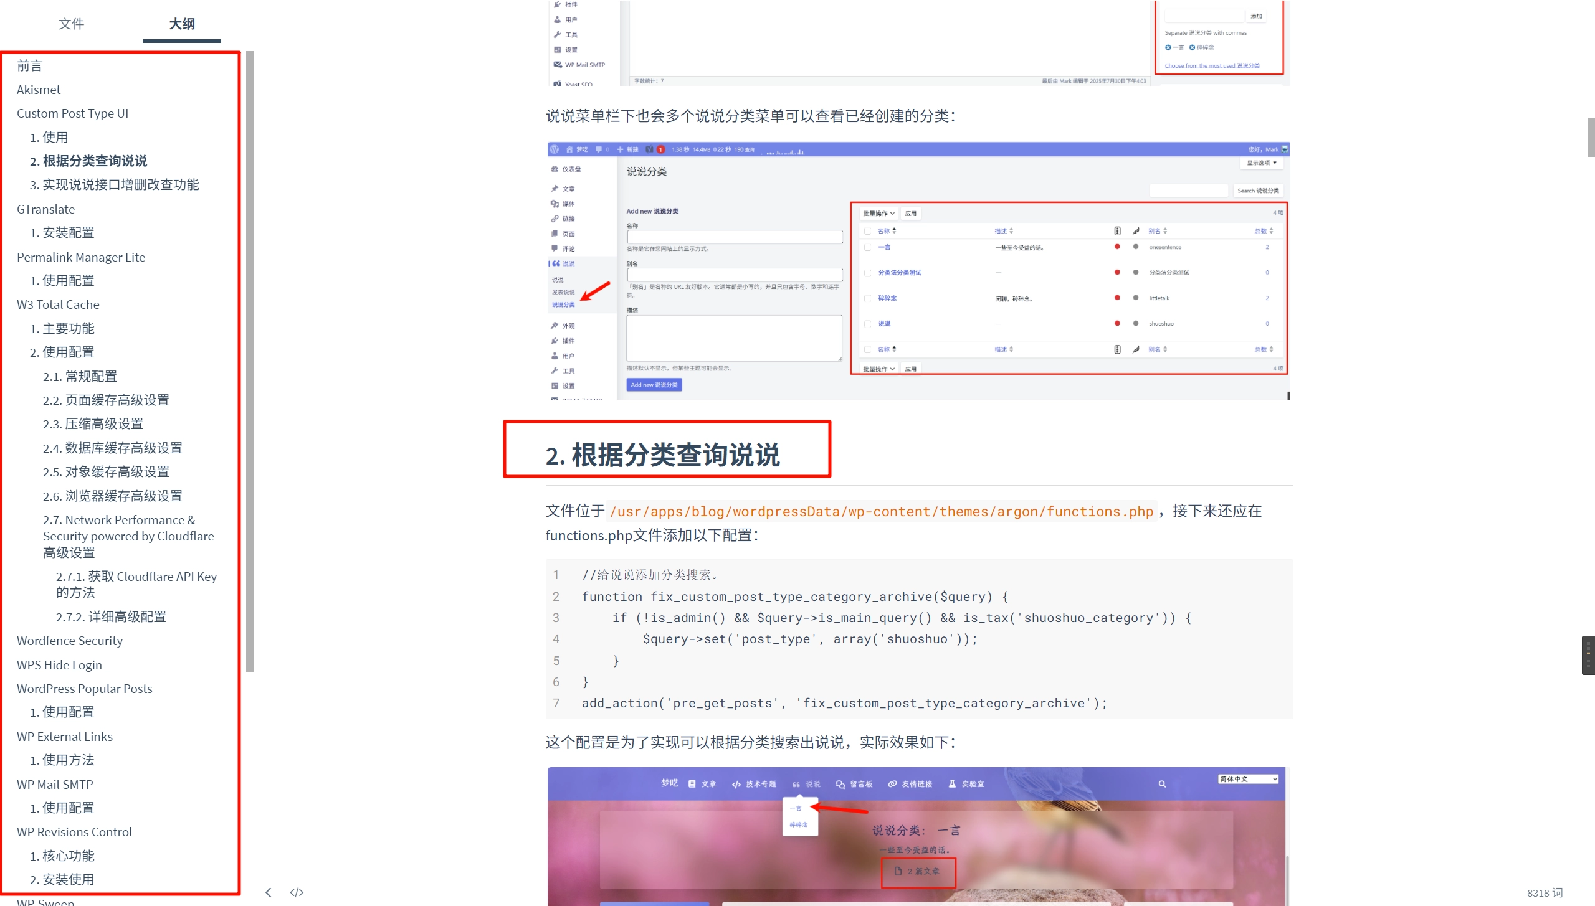The width and height of the screenshot is (1595, 906).
Task: Open 2.4. 数据库缓存高级设置
Action: [113, 448]
